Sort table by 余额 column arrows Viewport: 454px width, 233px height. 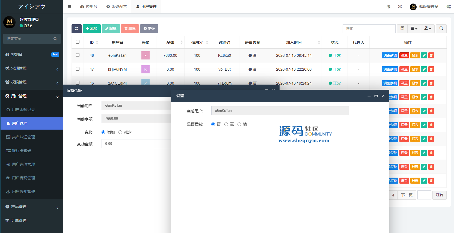pyautogui.click(x=182, y=42)
